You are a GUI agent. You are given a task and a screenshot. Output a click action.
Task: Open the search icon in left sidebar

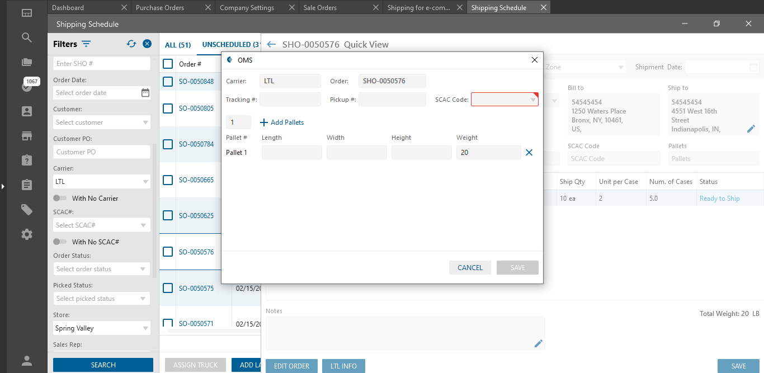pyautogui.click(x=26, y=37)
